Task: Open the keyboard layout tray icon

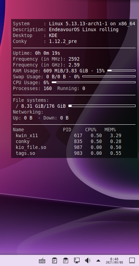Action: [42, 260]
